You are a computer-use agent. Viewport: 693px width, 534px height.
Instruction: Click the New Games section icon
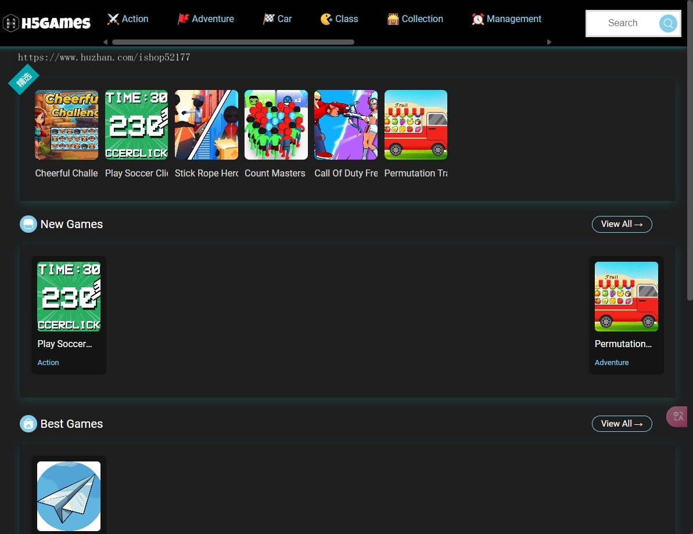pos(28,224)
